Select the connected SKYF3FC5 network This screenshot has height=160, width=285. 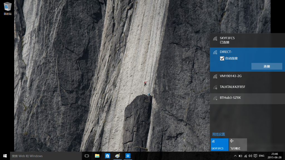[247, 40]
